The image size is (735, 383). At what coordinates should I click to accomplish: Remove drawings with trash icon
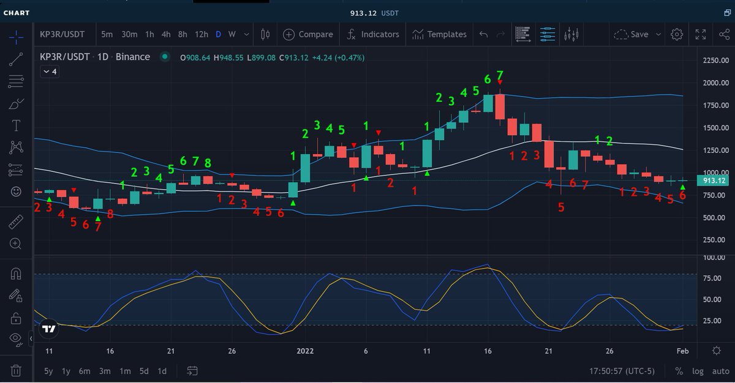(16, 371)
